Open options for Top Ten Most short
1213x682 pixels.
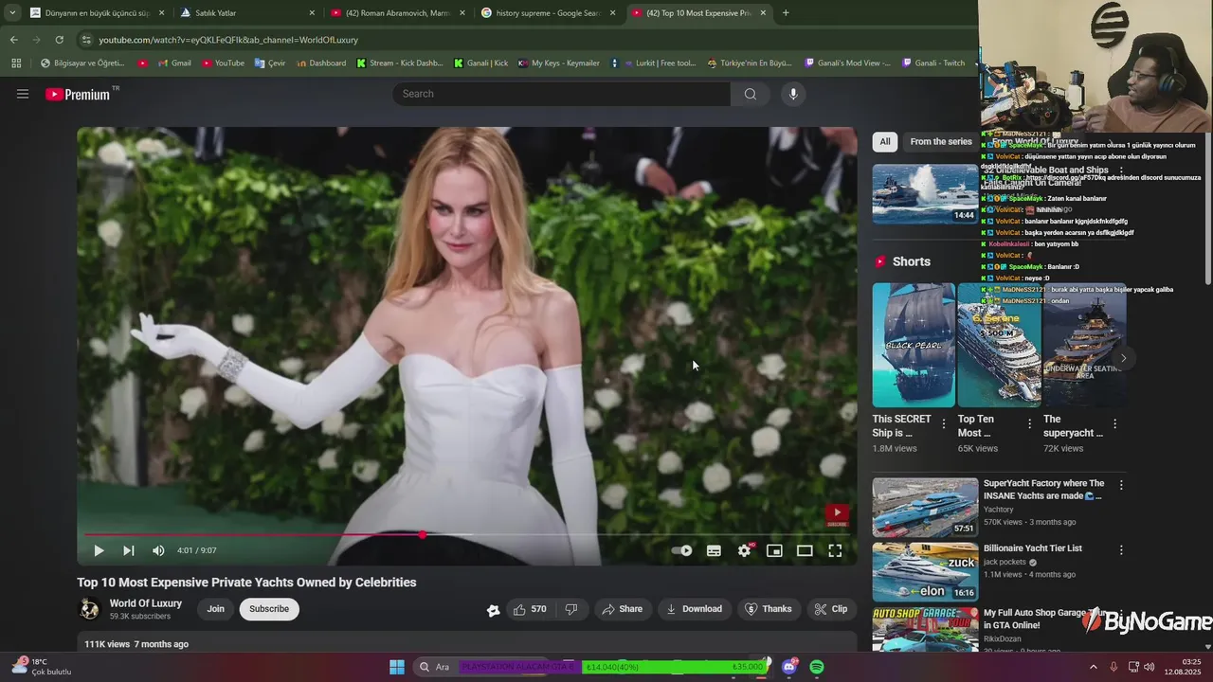[x=1029, y=424]
